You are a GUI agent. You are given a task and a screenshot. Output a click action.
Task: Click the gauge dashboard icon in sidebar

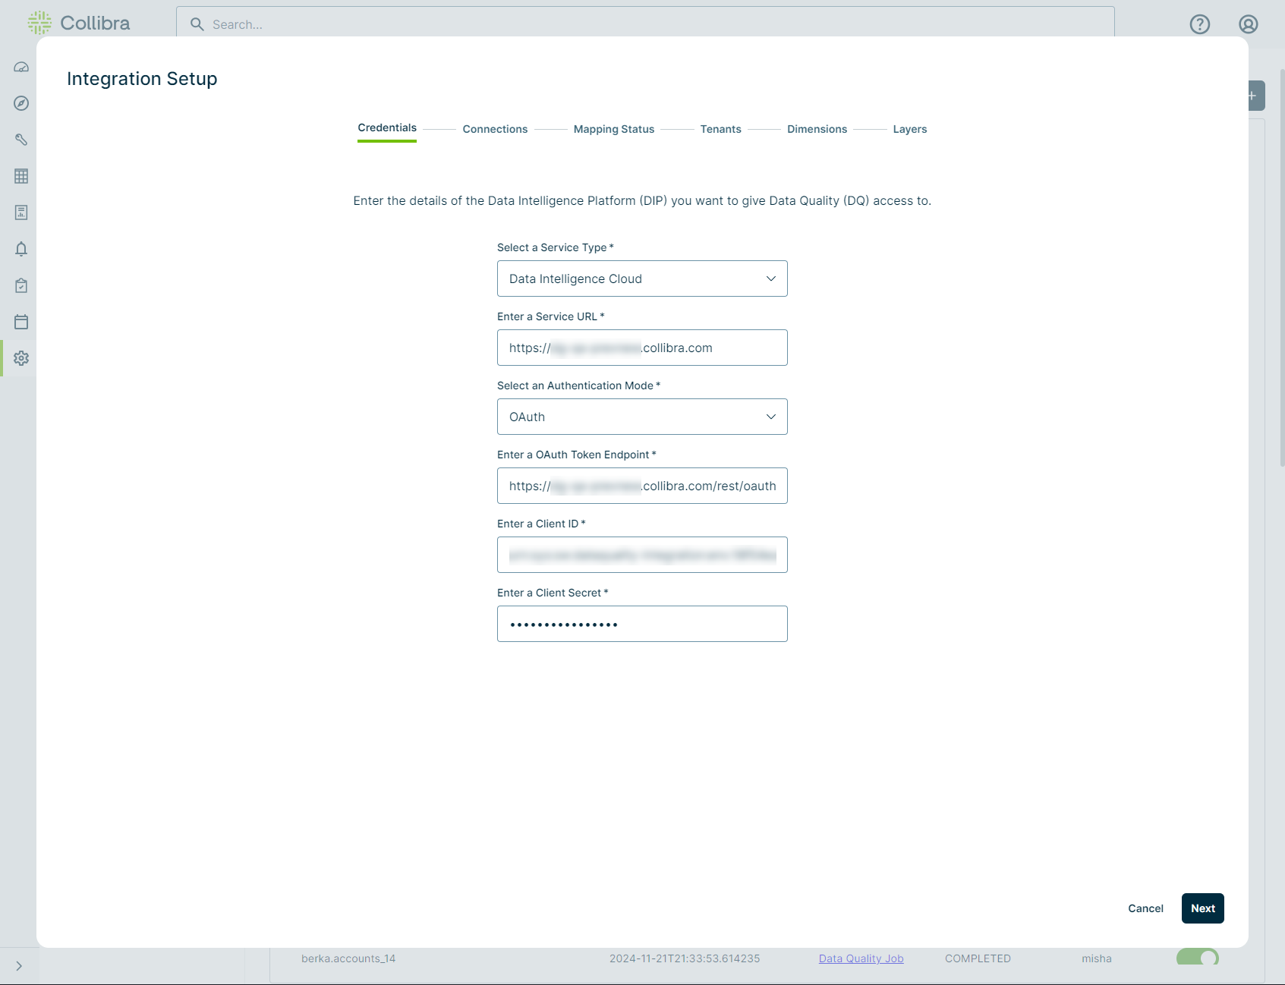coord(21,67)
